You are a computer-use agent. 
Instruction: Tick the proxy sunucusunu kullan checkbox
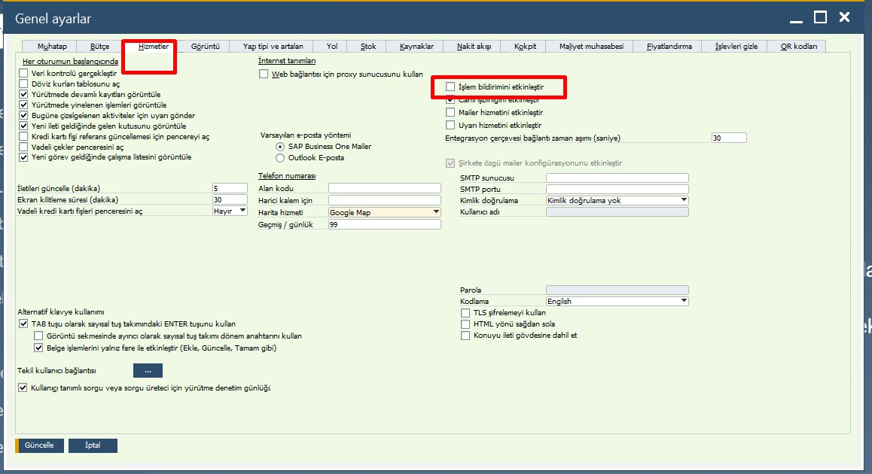[x=264, y=74]
